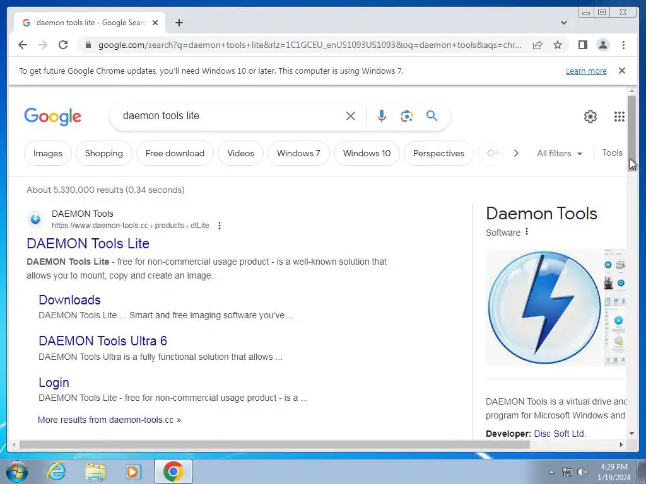The image size is (646, 484).
Task: Select the Free download filter chip
Action: 175,153
